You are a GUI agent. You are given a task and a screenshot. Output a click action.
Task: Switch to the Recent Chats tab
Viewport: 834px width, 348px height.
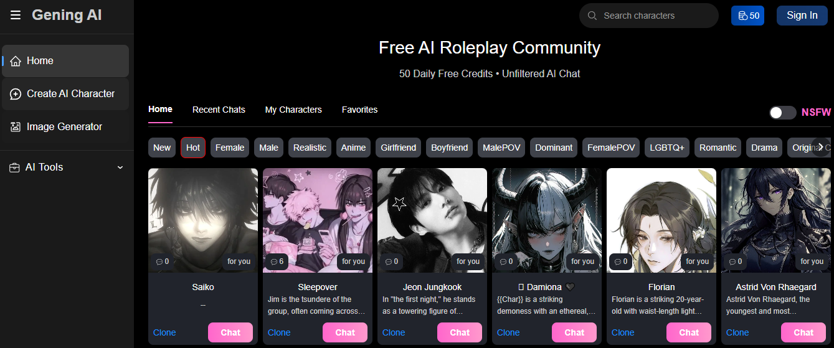click(x=219, y=110)
